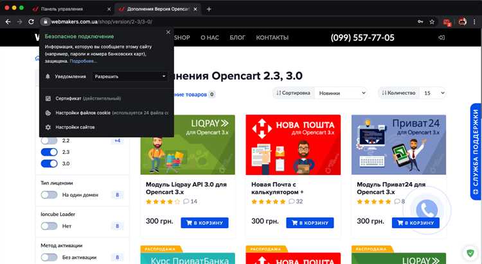Open the Служба поддержки side tab

pos(476,152)
